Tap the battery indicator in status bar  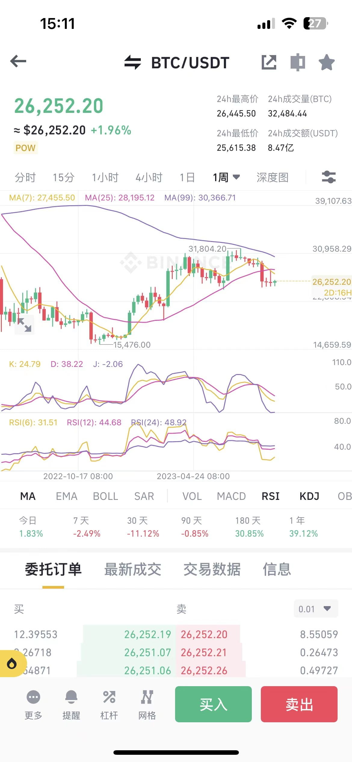pyautogui.click(x=315, y=23)
